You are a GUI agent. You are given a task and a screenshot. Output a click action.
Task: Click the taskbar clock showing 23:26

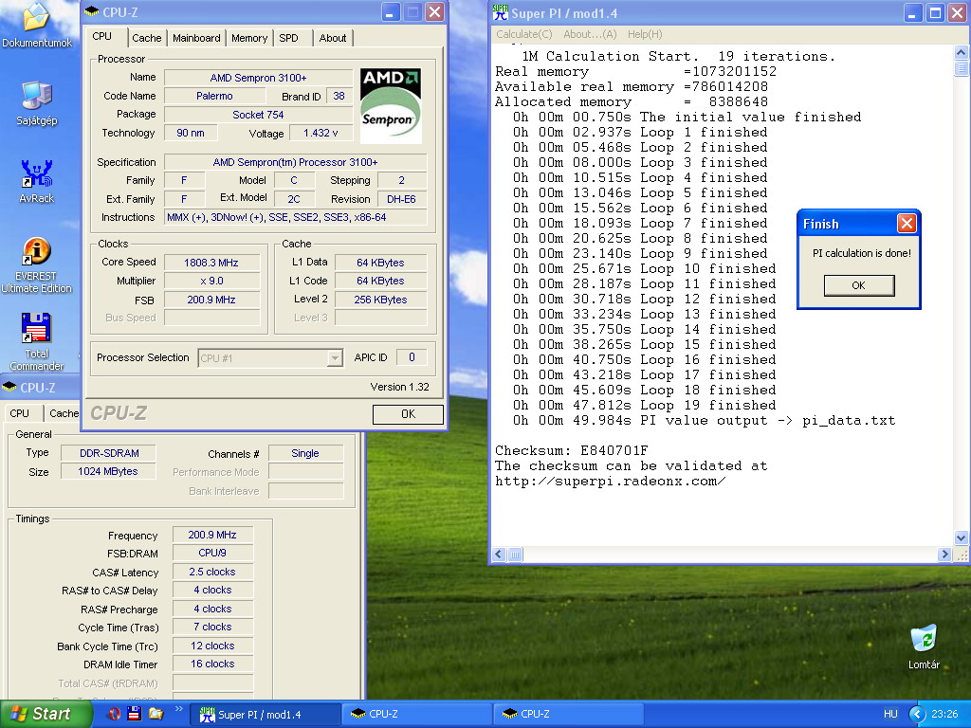point(944,714)
